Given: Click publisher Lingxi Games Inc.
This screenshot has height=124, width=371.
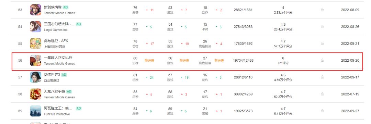Looking at the screenshot, I should pyautogui.click(x=56, y=30).
